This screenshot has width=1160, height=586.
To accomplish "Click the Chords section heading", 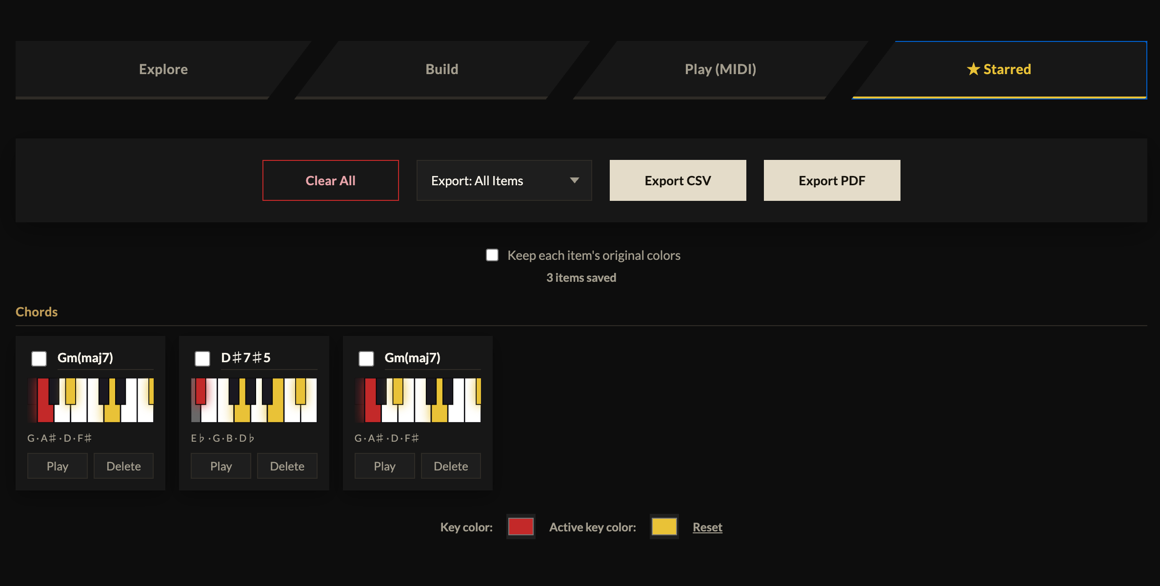I will pos(37,312).
